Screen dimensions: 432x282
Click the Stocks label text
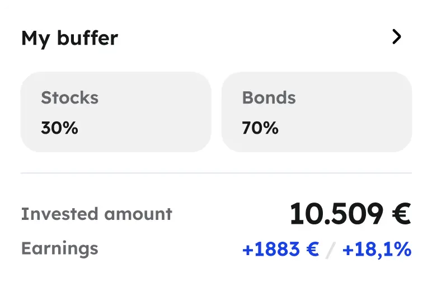tap(69, 98)
